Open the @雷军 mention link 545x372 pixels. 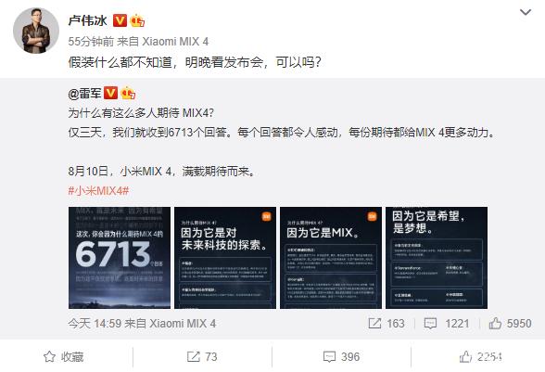pos(85,94)
